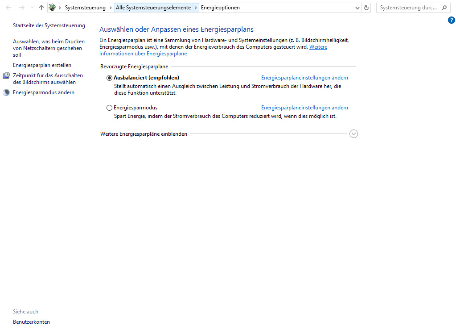Go up one level with the up arrow

[41, 8]
